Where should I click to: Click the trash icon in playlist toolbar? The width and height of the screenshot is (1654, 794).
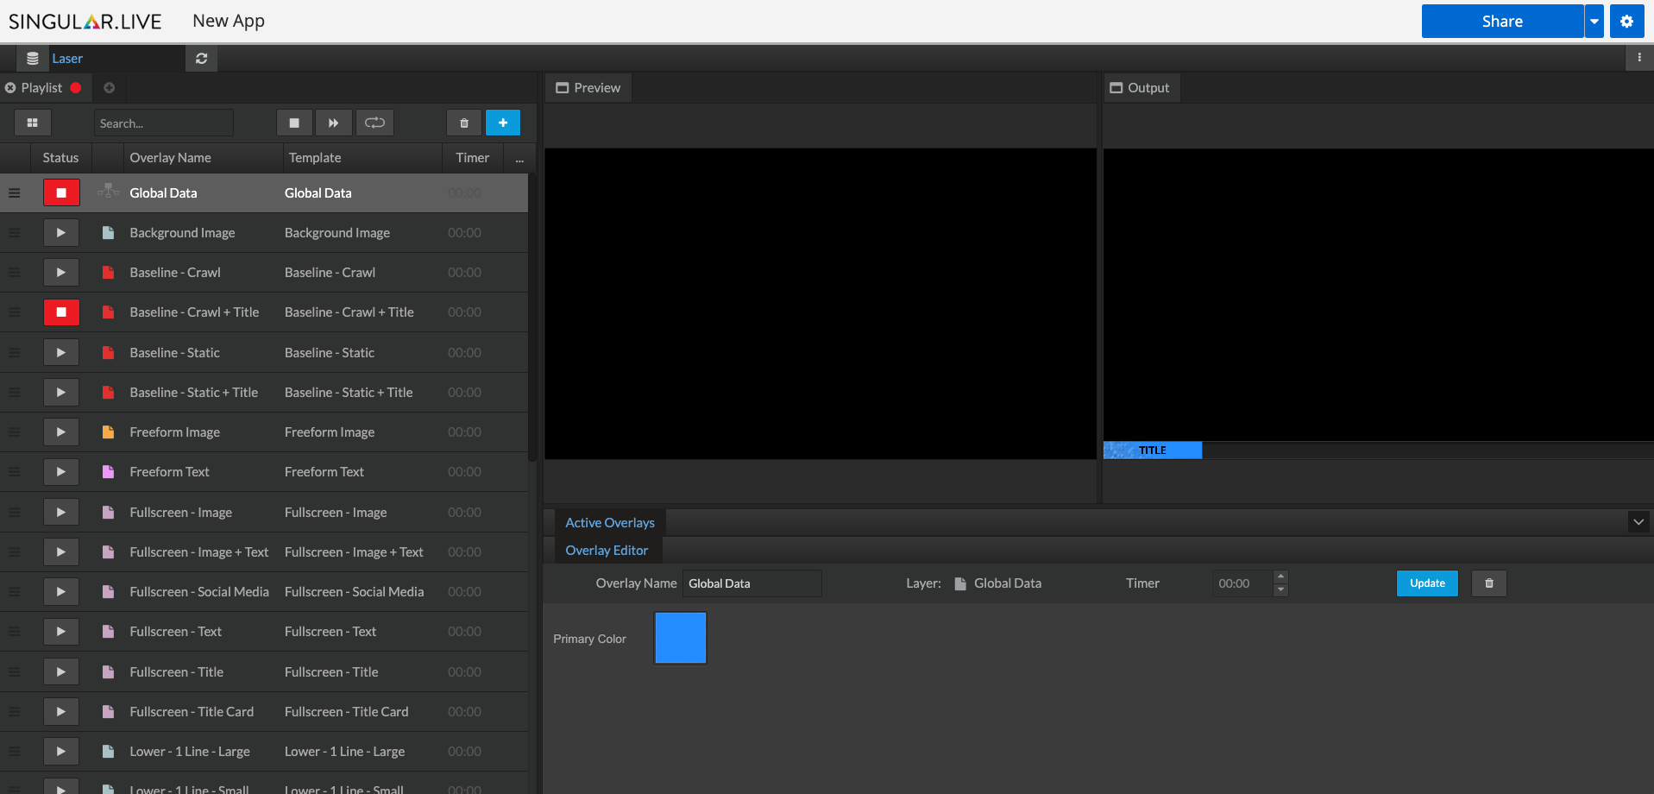click(x=464, y=123)
